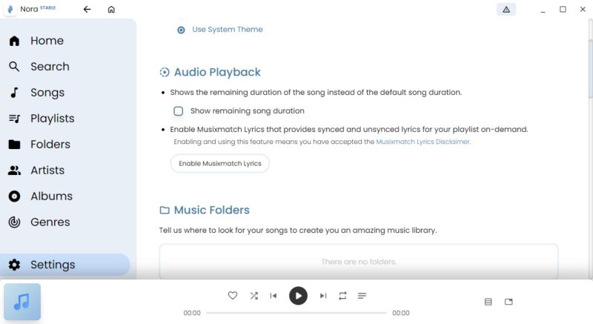This screenshot has width=593, height=324.
Task: Skip to previous track
Action: pyautogui.click(x=274, y=296)
